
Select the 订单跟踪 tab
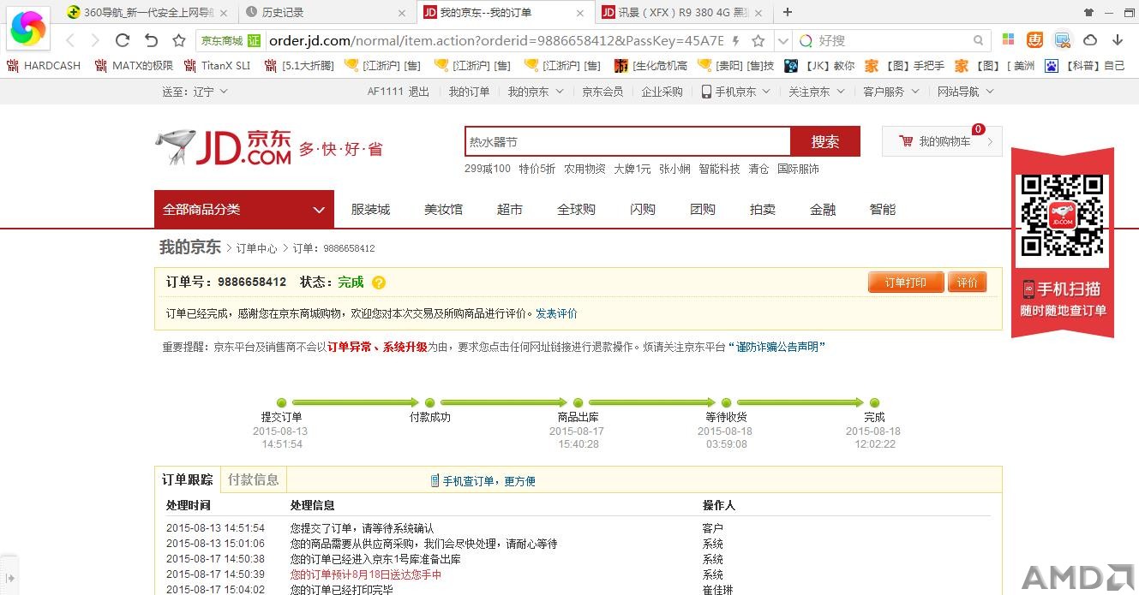point(188,479)
